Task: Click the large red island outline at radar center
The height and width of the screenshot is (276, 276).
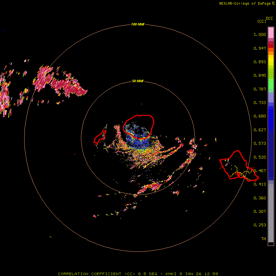Action: coord(138,127)
